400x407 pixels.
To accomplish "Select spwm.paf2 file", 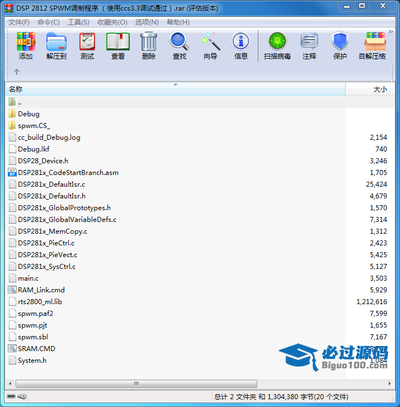I will click(x=35, y=313).
